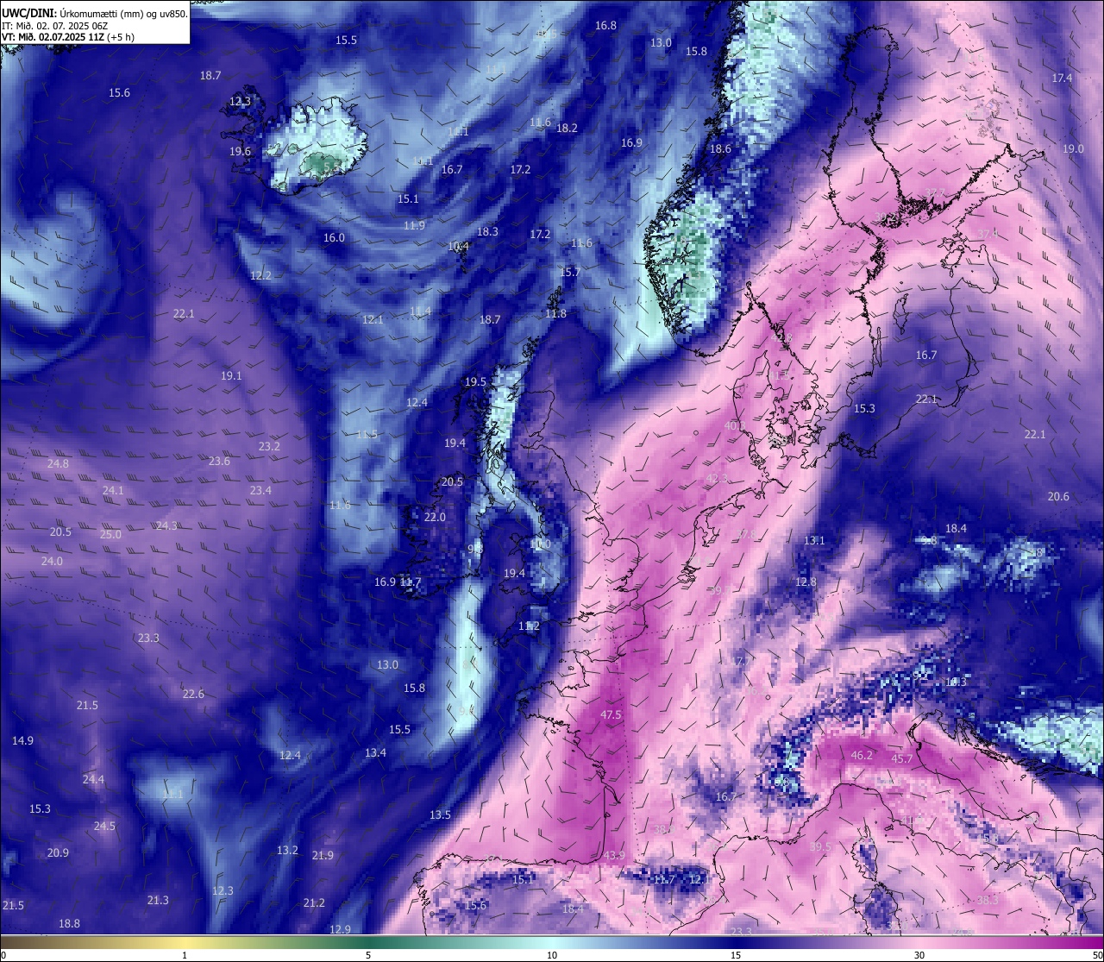Click the 24.1 value in the western Atlantic
Image resolution: width=1104 pixels, height=962 pixels.
[x=113, y=491]
